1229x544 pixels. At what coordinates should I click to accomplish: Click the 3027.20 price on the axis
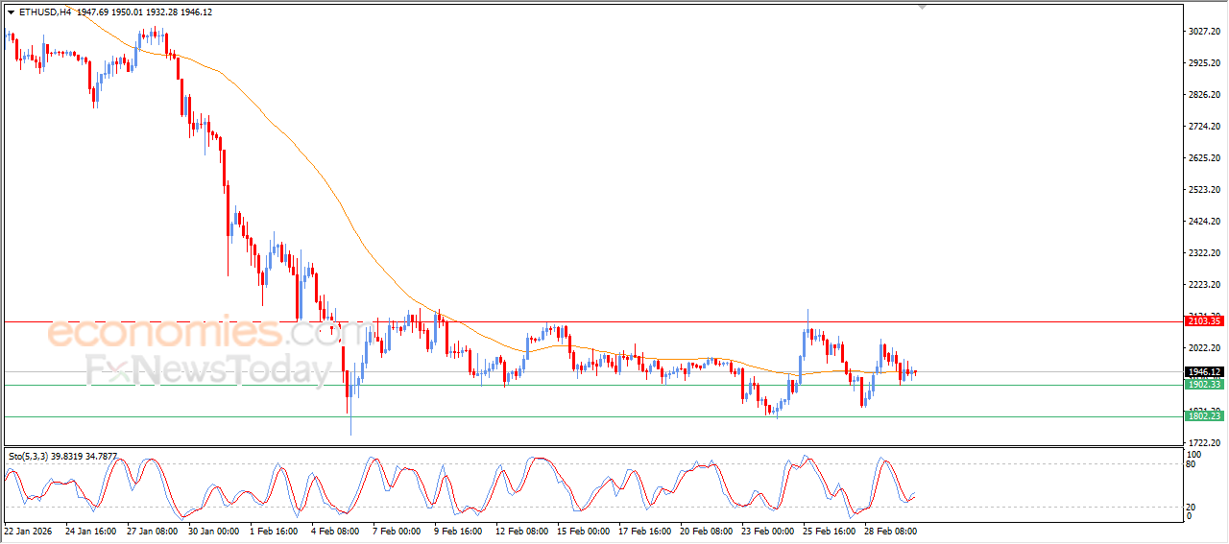pos(1206,32)
